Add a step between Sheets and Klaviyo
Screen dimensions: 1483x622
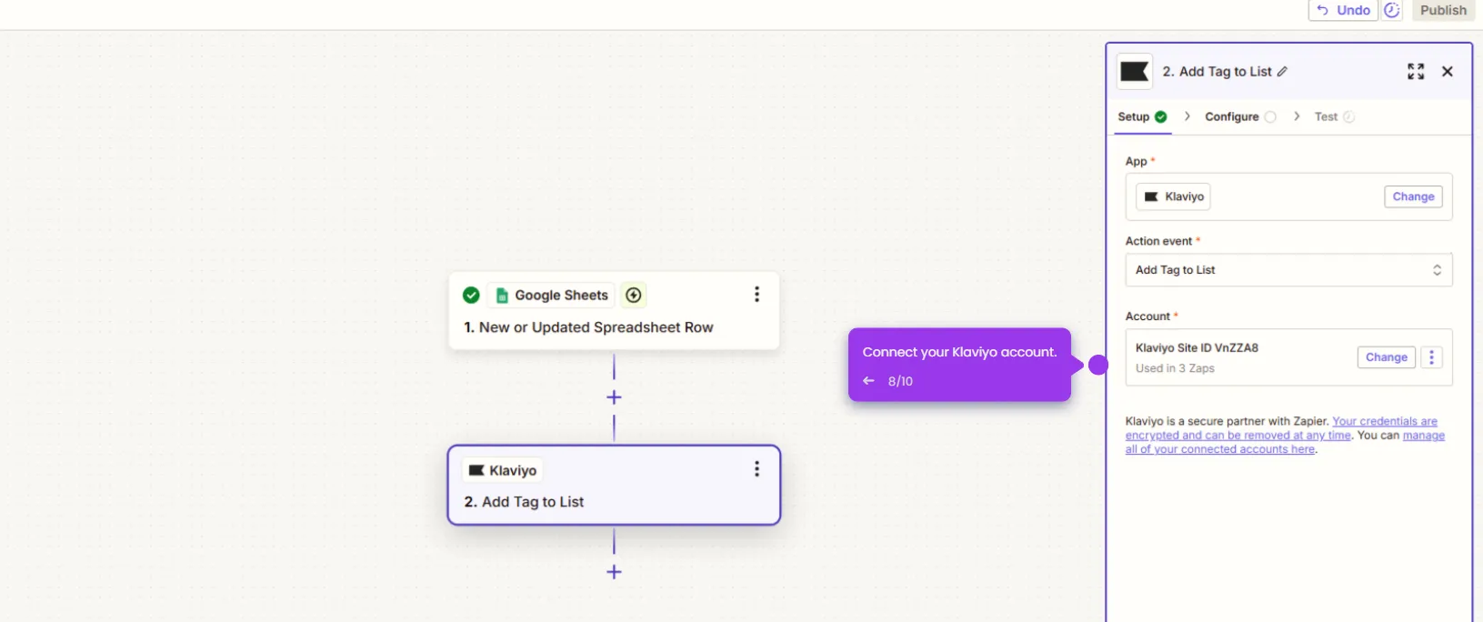pos(614,397)
